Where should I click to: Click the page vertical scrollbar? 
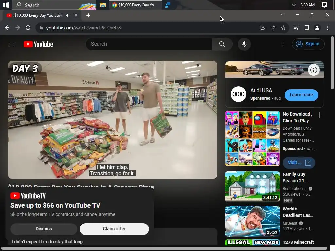(332, 63)
